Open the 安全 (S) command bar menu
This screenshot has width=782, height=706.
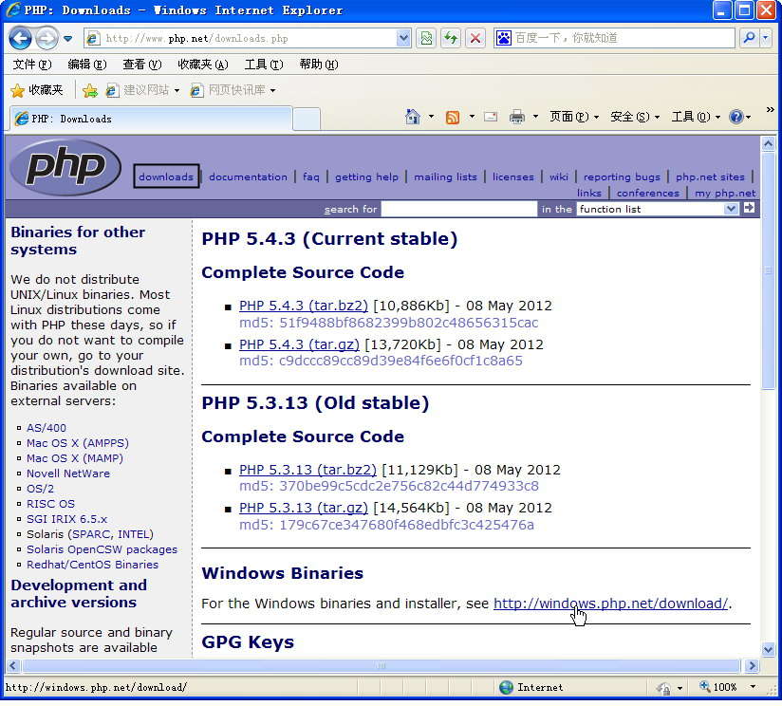coord(635,117)
